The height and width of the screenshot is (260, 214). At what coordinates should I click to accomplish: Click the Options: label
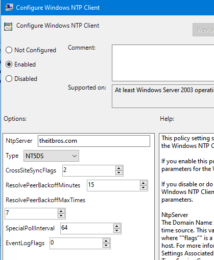15,119
